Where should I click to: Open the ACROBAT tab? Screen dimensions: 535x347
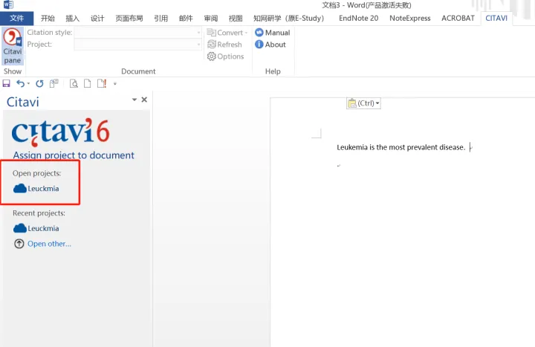pos(458,19)
